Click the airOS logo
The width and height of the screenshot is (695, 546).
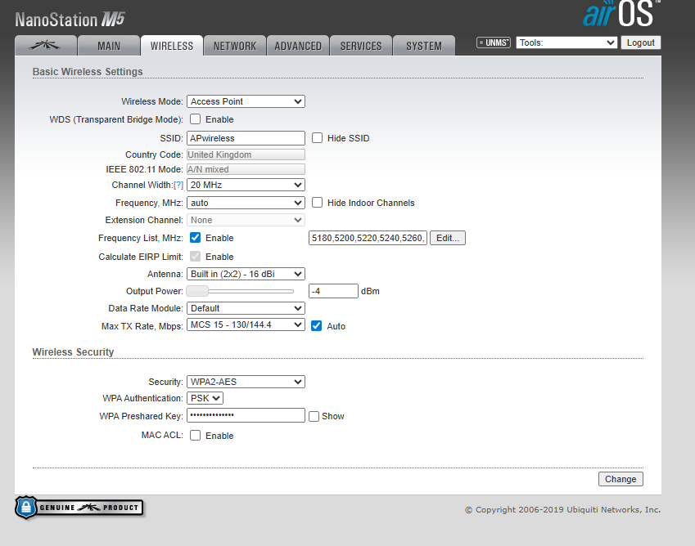coord(621,14)
